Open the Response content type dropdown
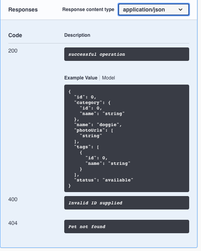 154,9
